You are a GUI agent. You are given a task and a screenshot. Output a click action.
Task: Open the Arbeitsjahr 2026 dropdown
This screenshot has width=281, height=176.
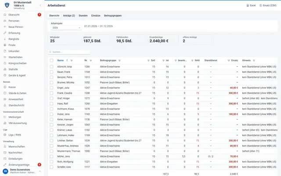(x=66, y=28)
